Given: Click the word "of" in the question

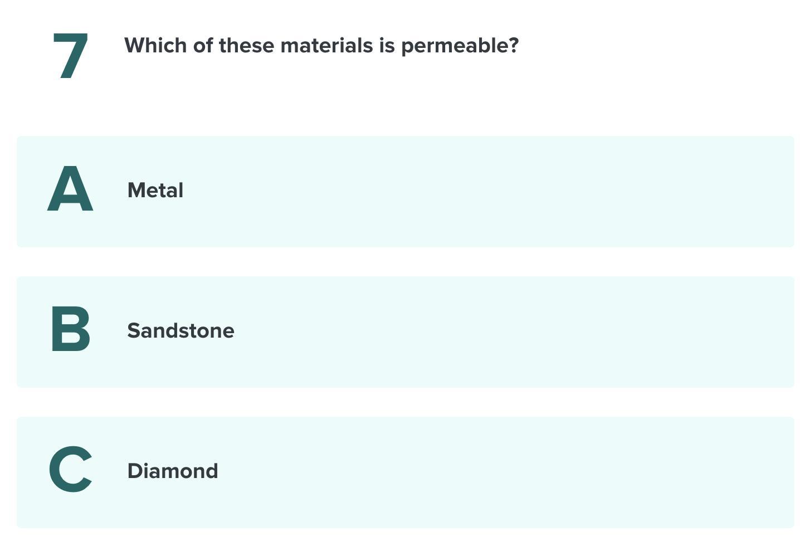Looking at the screenshot, I should (203, 46).
